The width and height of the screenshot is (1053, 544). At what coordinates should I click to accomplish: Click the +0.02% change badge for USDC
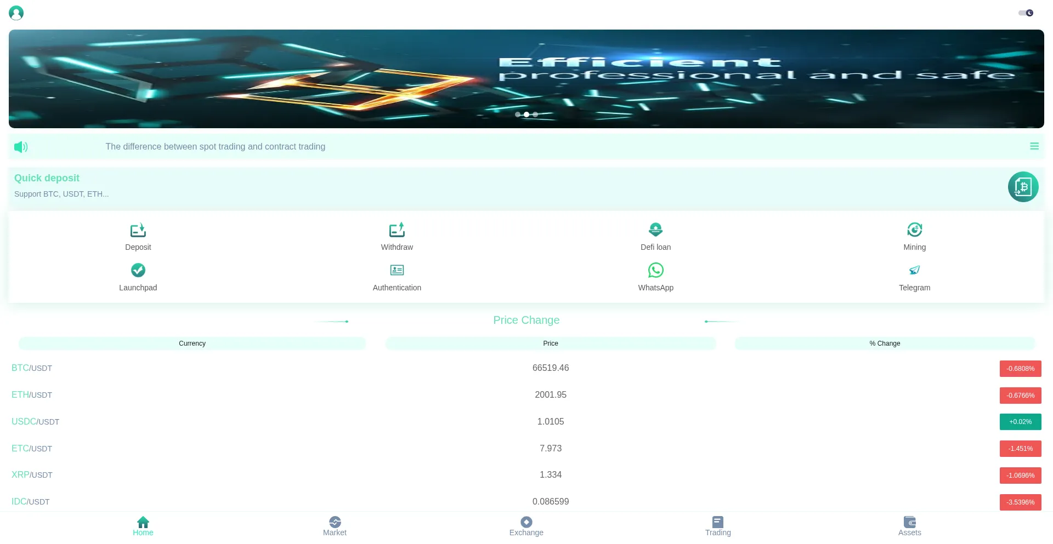[x=1021, y=422]
